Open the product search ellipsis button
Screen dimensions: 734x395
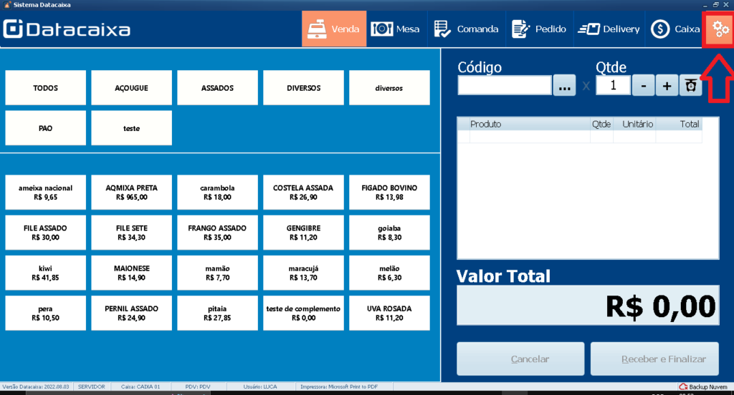pyautogui.click(x=564, y=86)
